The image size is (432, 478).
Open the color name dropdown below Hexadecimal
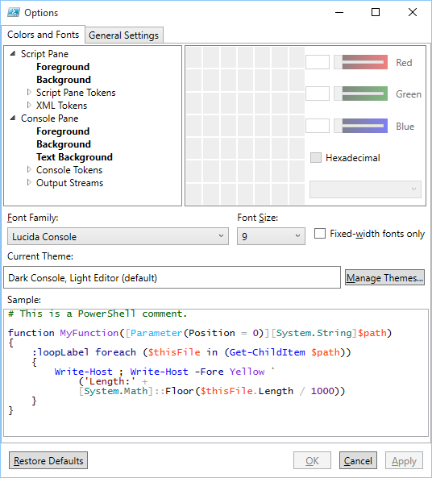pos(366,189)
